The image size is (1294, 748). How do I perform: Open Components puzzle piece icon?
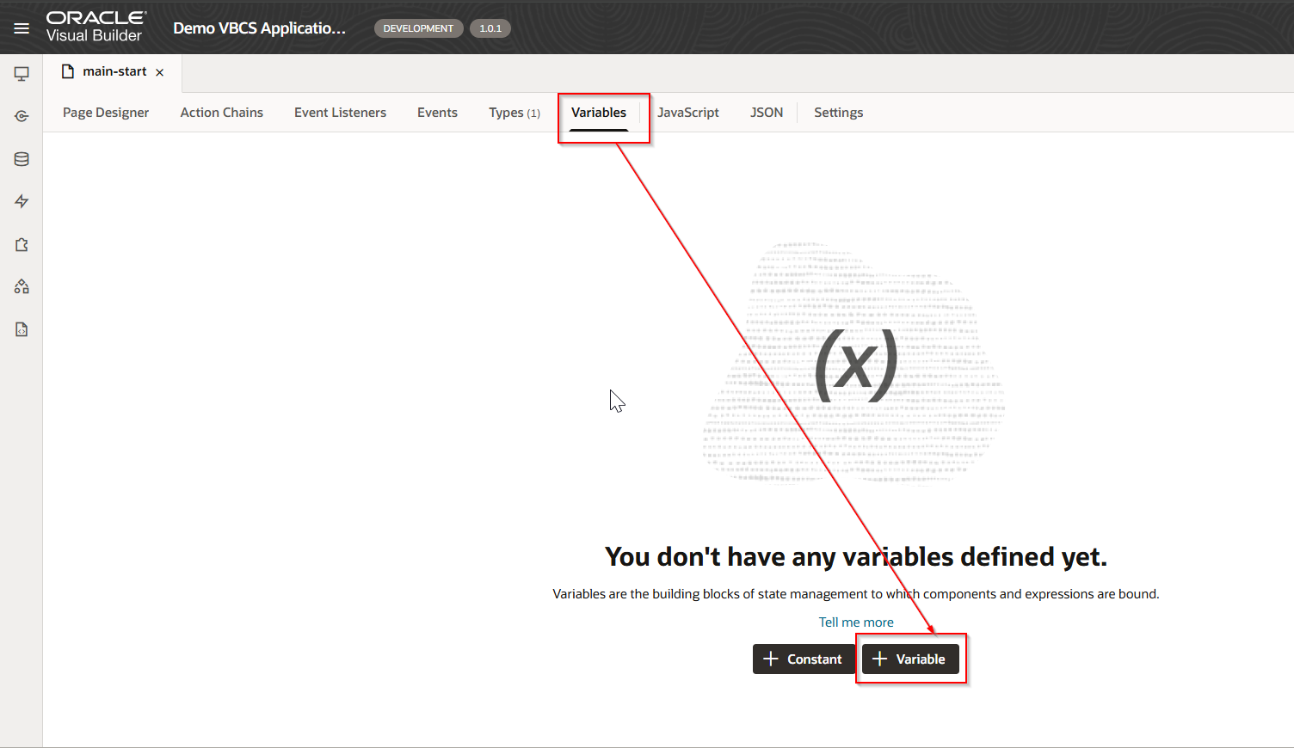point(22,245)
